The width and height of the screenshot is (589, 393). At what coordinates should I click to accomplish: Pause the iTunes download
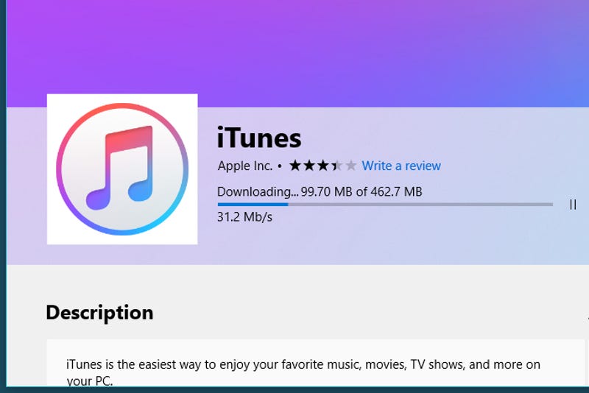point(573,205)
